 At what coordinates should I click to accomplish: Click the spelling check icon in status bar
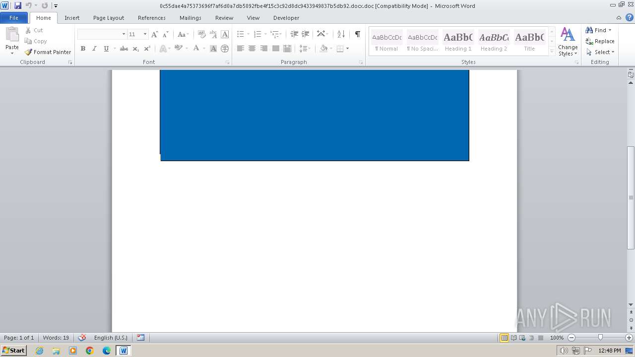click(x=82, y=338)
